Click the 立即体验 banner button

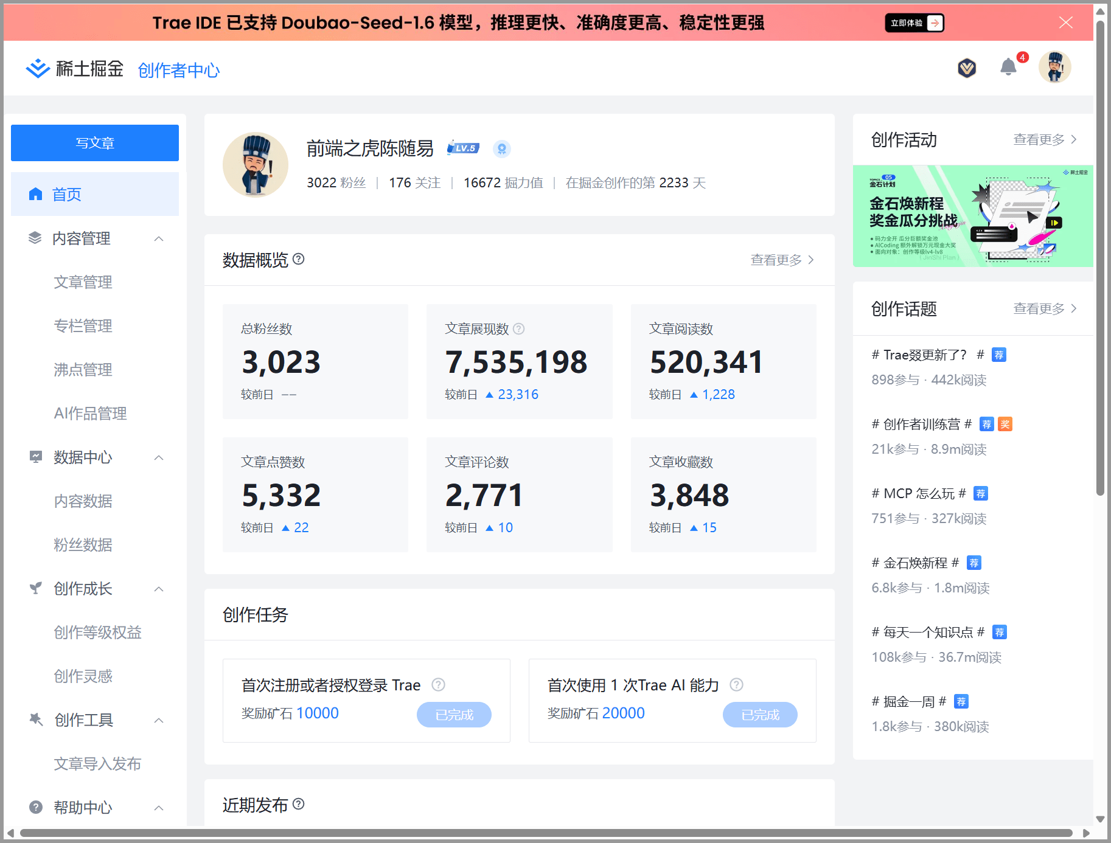(x=914, y=23)
